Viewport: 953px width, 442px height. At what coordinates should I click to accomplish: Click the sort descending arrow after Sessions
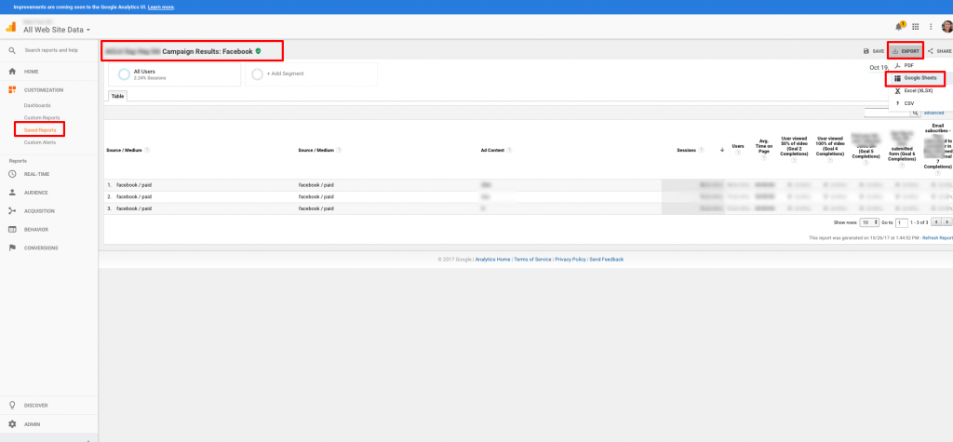click(x=722, y=150)
